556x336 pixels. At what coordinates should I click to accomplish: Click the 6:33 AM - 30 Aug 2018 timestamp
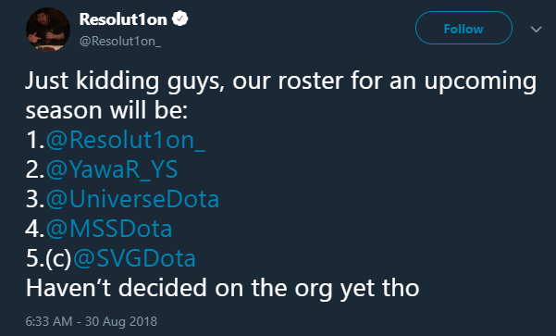[92, 321]
